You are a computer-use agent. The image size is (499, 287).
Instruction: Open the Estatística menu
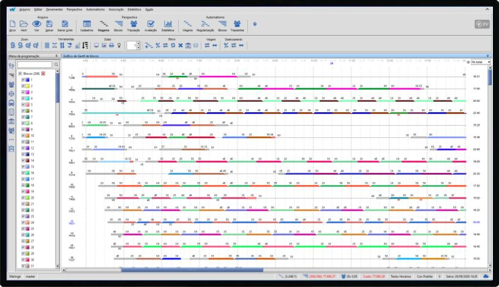coord(134,10)
